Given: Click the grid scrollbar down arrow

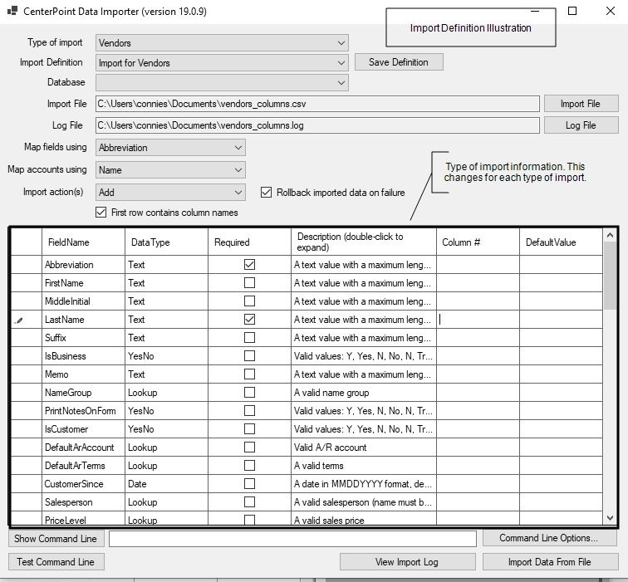Looking at the screenshot, I should click(610, 517).
